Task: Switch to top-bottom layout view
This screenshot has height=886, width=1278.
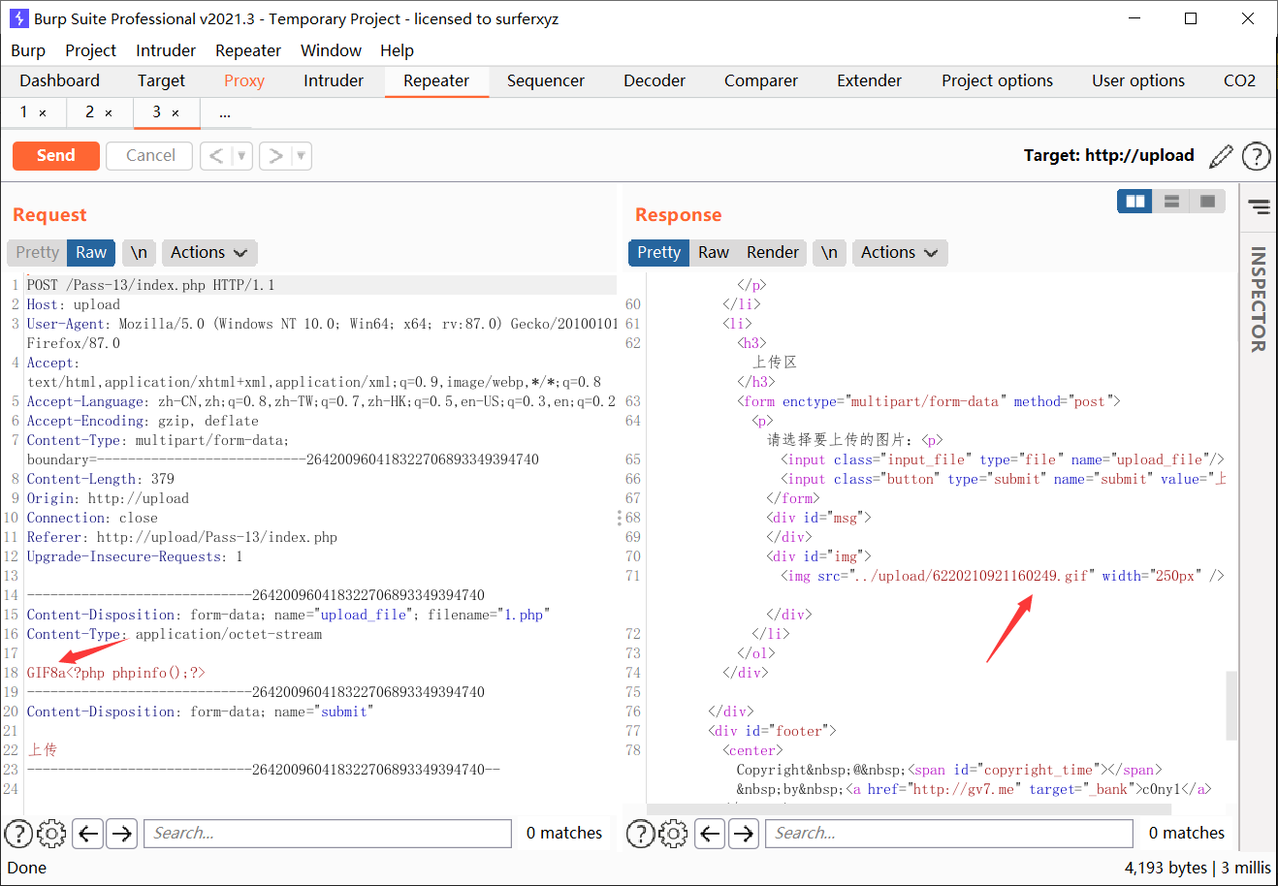Action: point(1171,201)
